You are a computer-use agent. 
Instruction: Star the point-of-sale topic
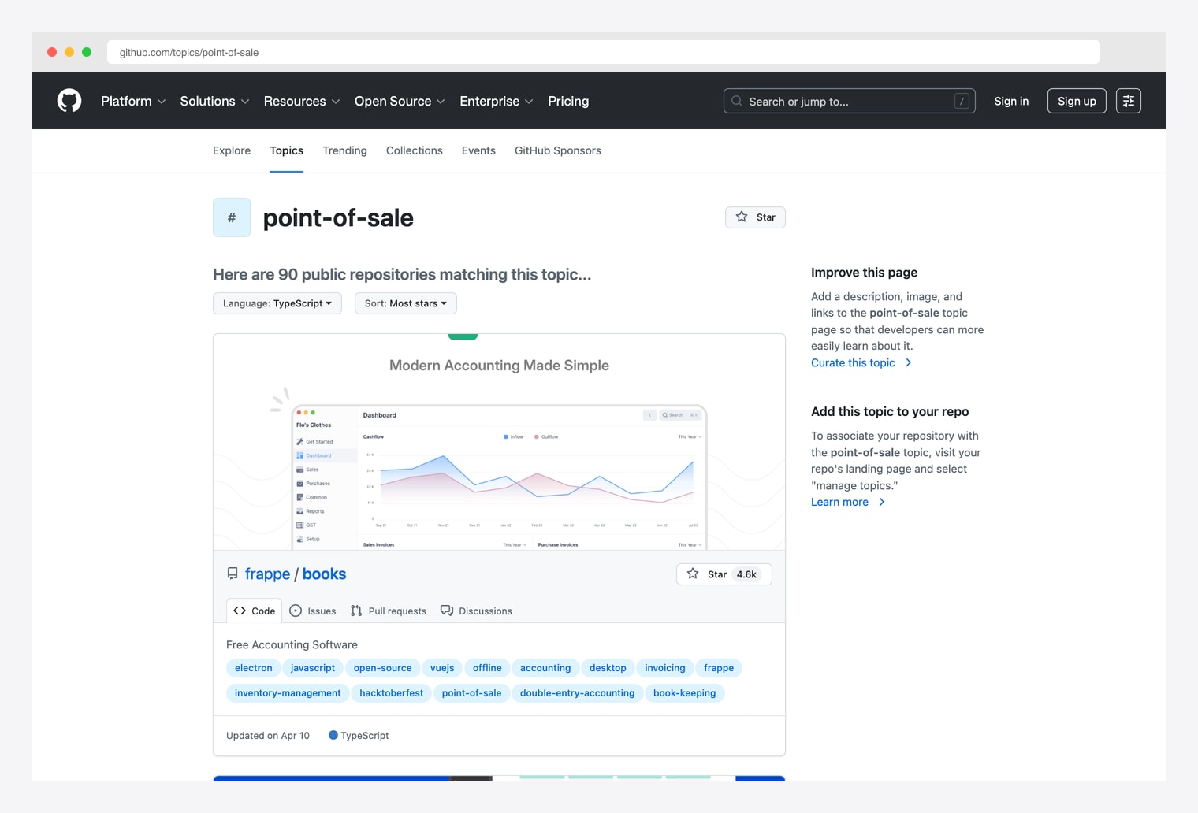755,217
